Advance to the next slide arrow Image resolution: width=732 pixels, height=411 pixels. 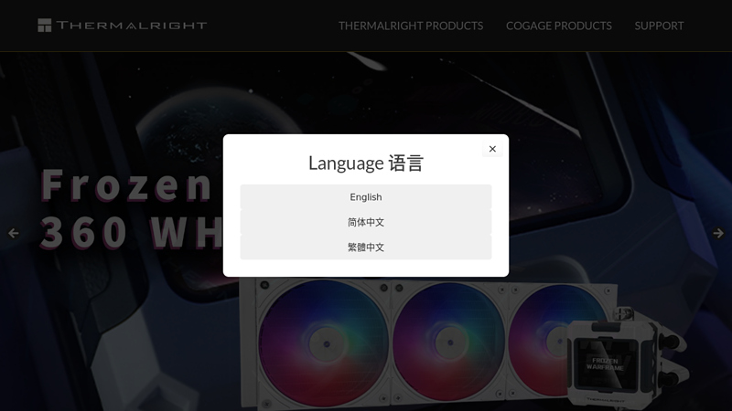[x=718, y=233]
